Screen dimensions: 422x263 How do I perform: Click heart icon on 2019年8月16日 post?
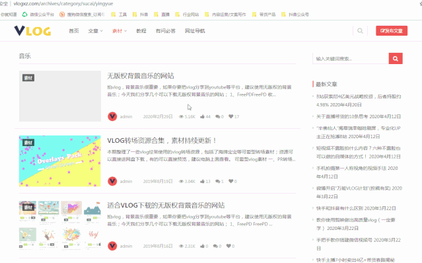tap(229, 246)
